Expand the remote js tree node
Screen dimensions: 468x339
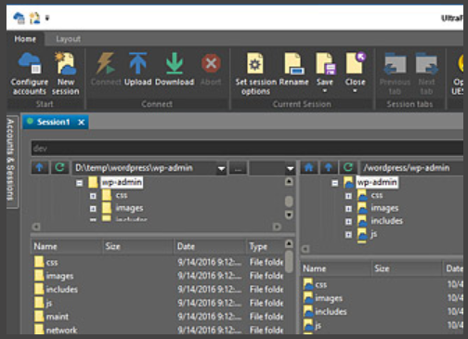[348, 235]
